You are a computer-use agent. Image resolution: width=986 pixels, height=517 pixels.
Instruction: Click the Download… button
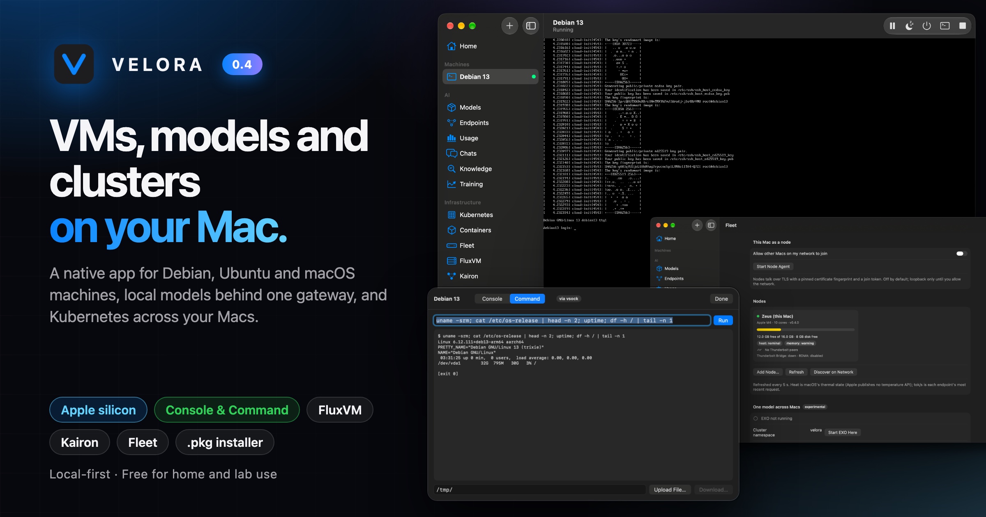[x=714, y=490]
